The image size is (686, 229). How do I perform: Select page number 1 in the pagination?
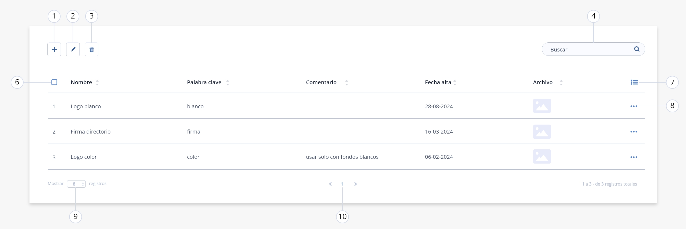coord(342,184)
